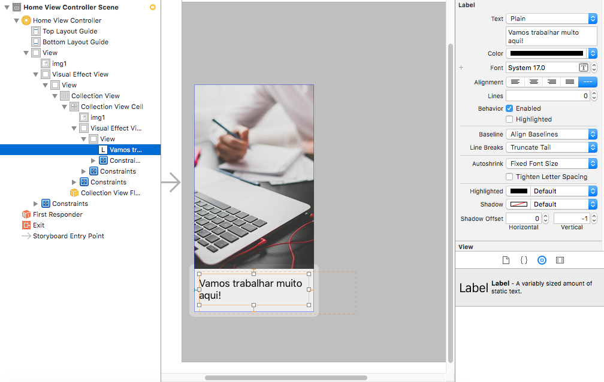Enable the Highlighted behavior checkbox
Image resolution: width=604 pixels, height=382 pixels.
pos(509,119)
